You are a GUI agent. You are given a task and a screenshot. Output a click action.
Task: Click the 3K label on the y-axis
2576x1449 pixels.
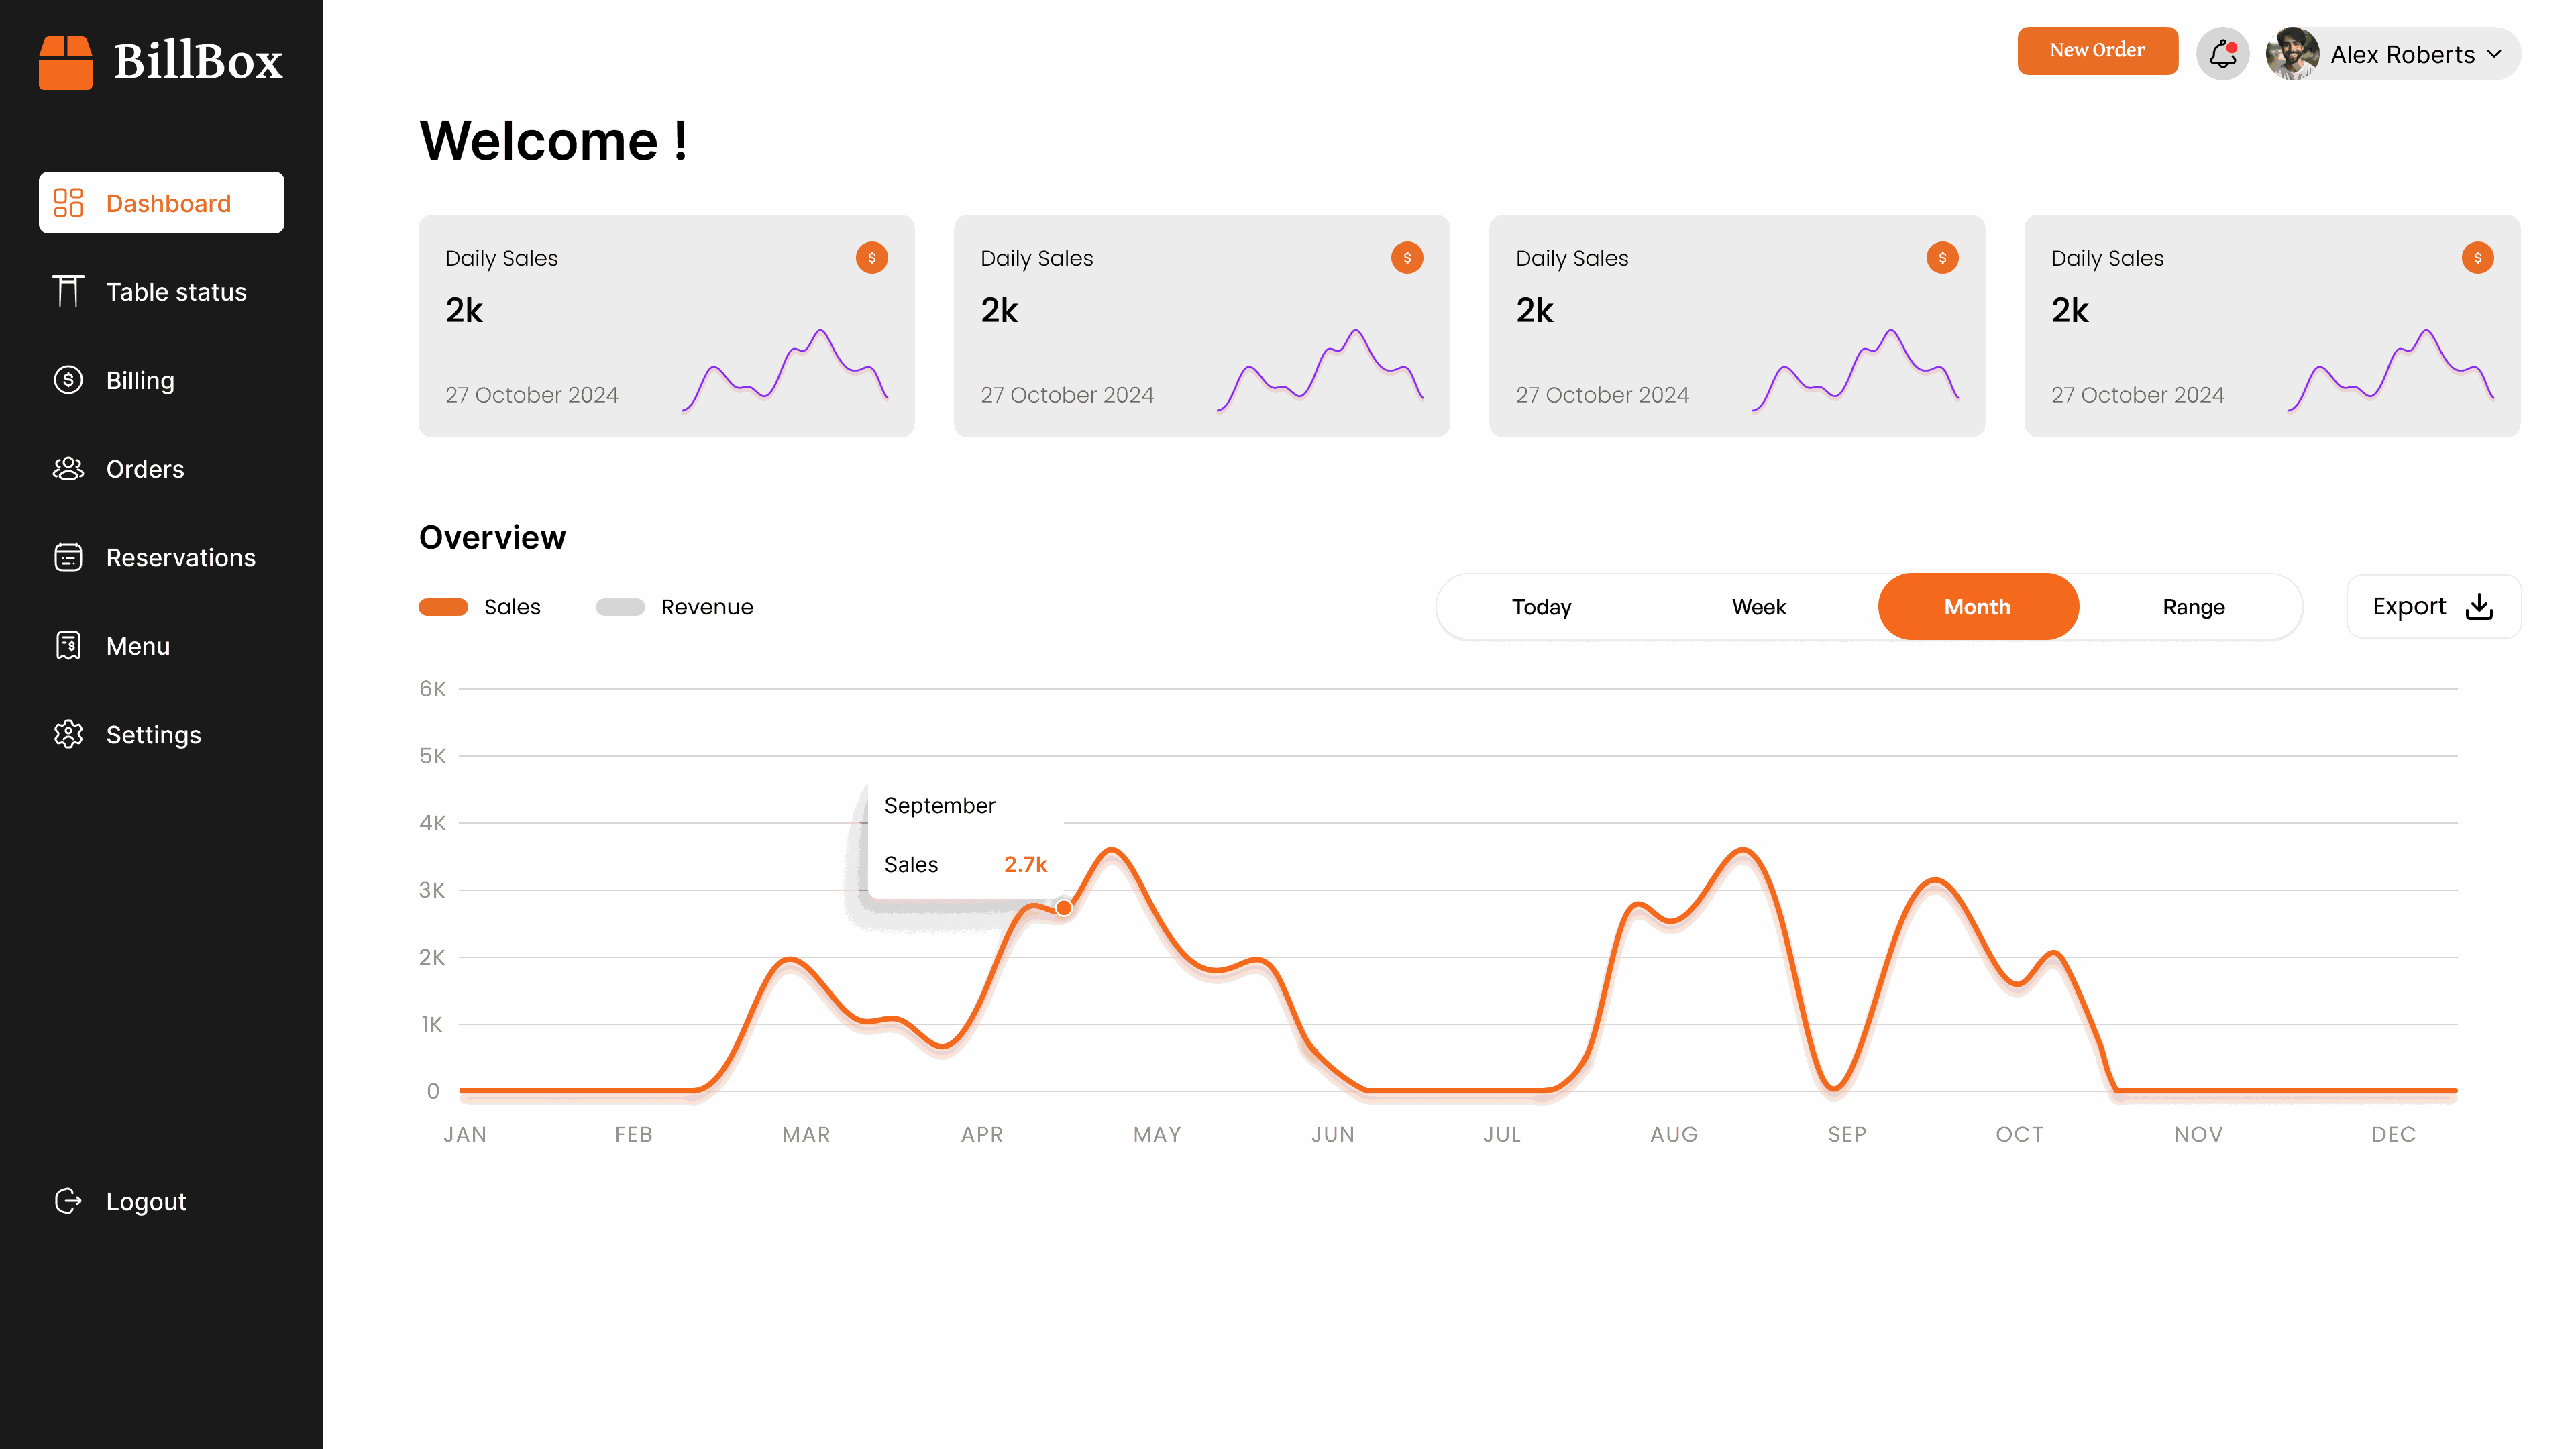tap(432, 890)
